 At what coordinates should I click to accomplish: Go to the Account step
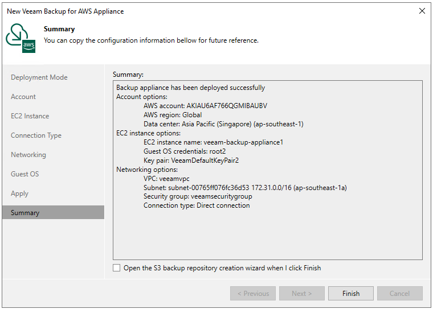click(x=23, y=97)
